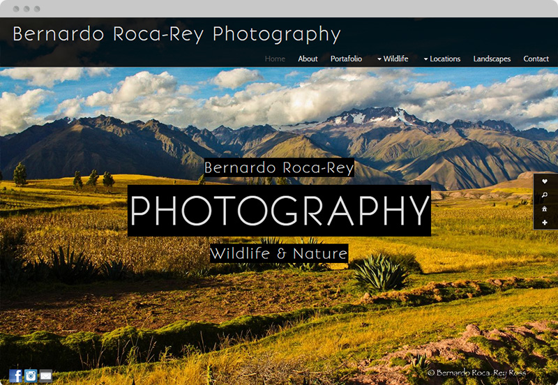558x385 pixels.
Task: Click the plus icon in side panel
Action: (x=545, y=222)
